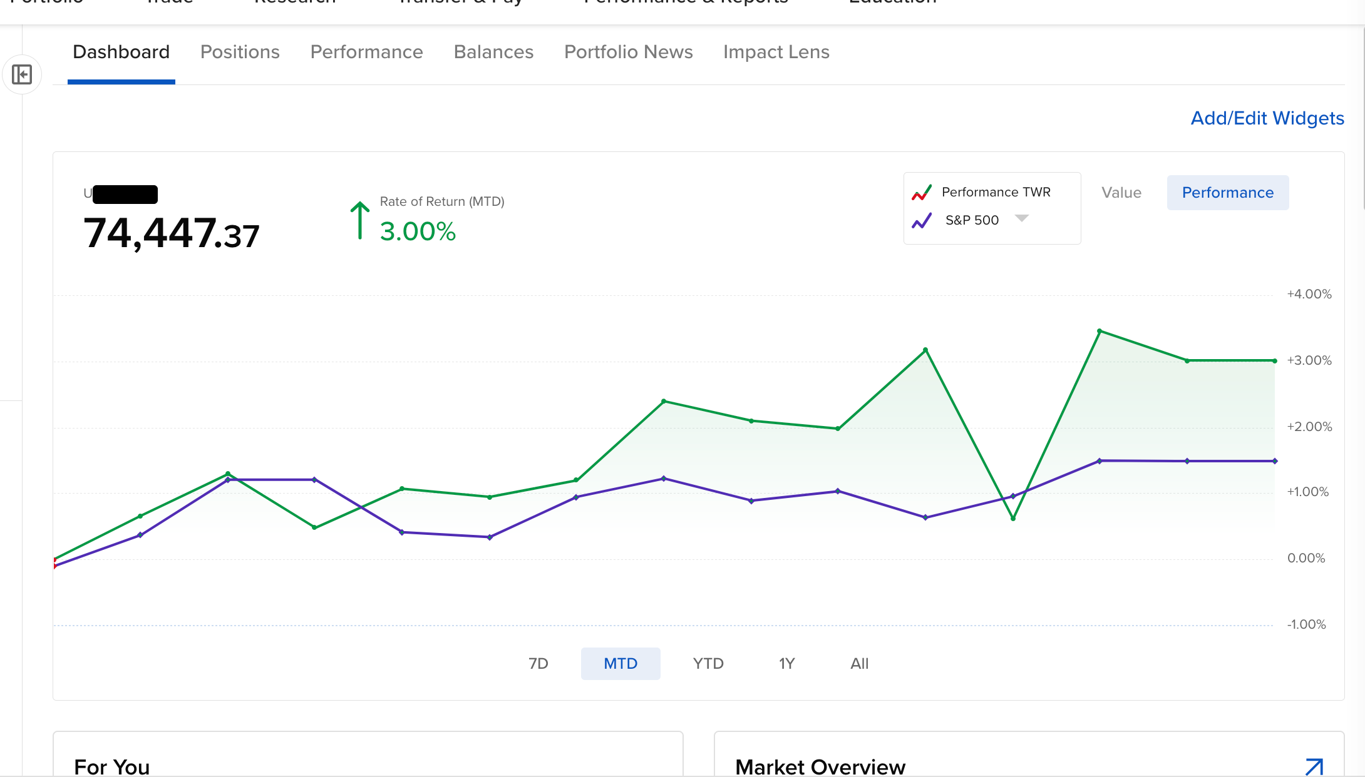This screenshot has height=777, width=1365.
Task: Click the redacted account number label
Action: click(x=120, y=194)
